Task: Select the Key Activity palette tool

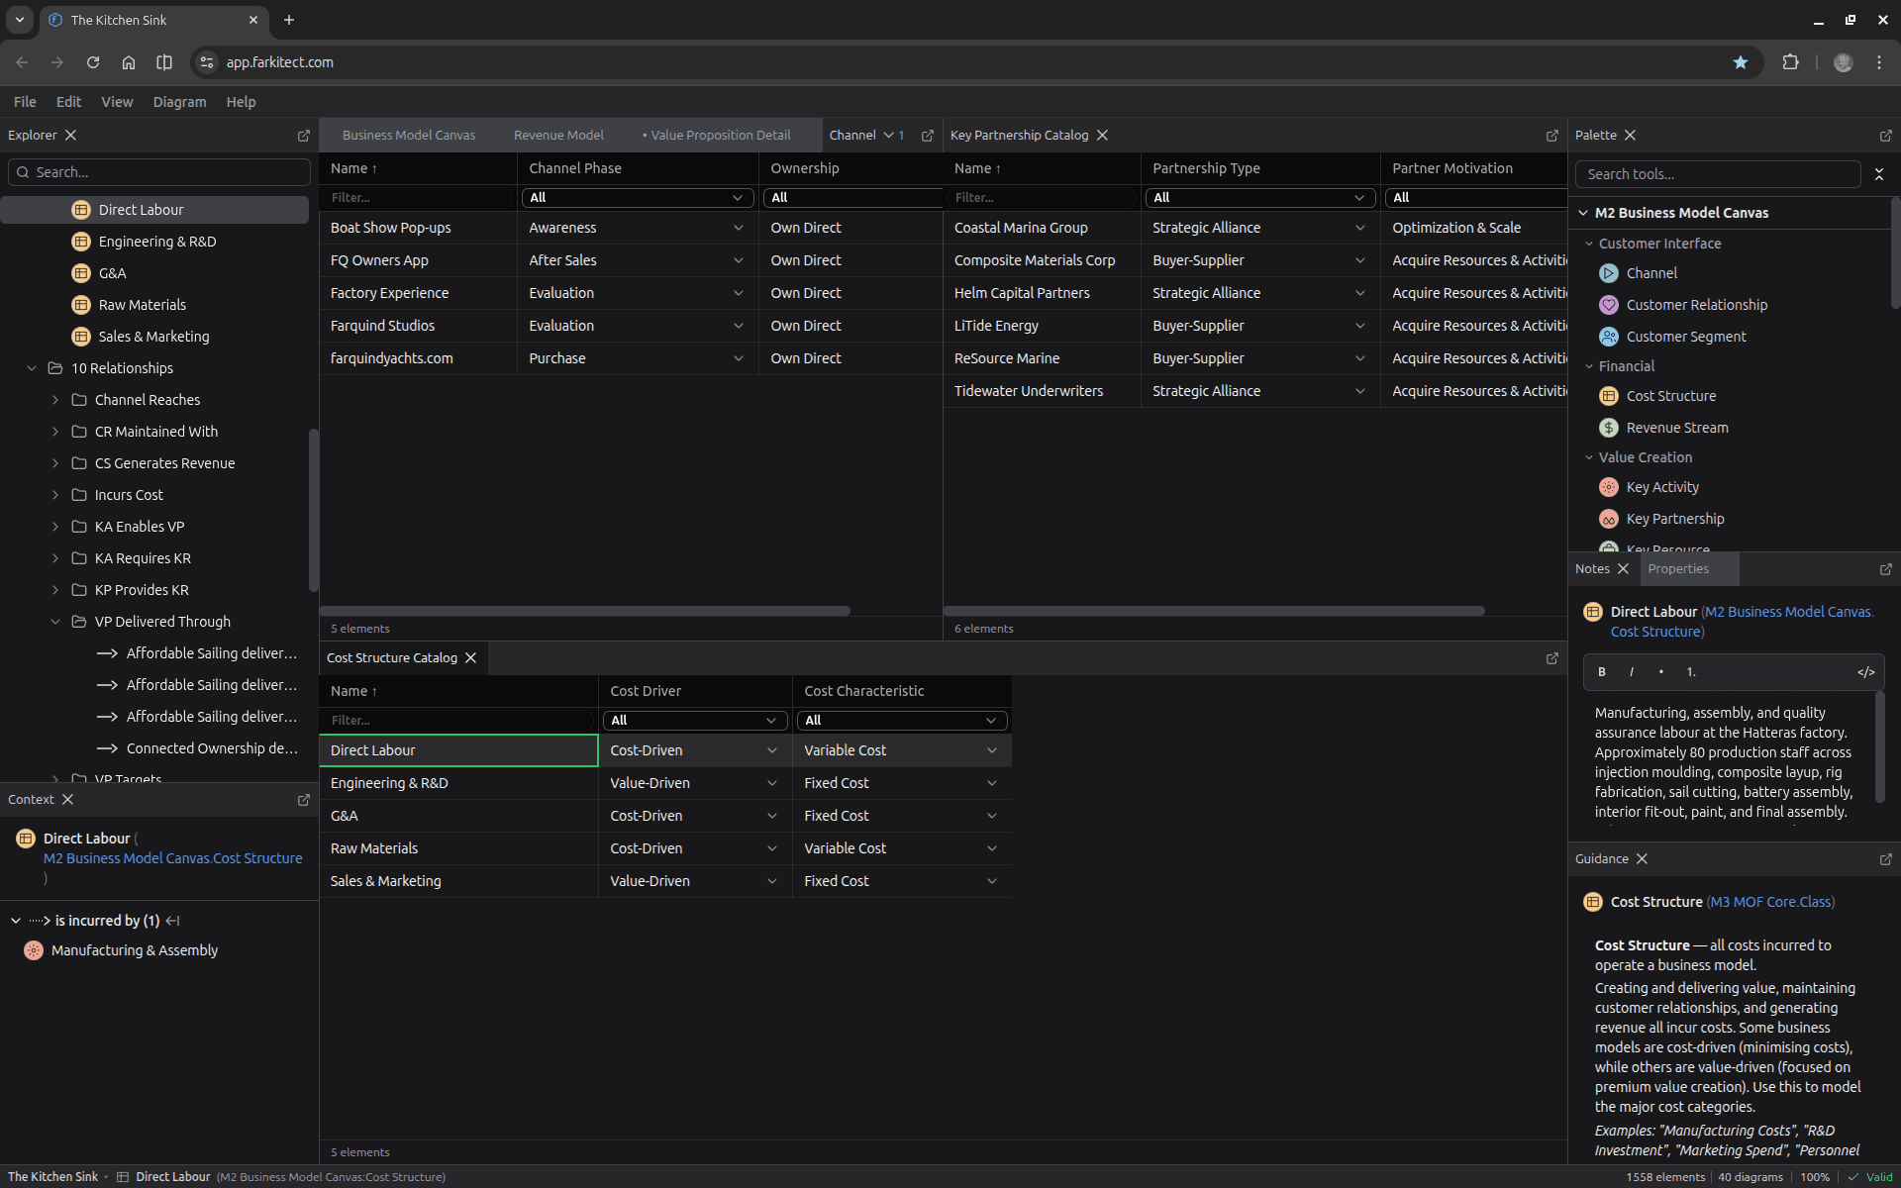Action: point(1649,487)
